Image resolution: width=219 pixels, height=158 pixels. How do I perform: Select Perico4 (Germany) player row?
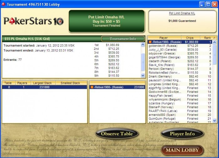[180, 69]
